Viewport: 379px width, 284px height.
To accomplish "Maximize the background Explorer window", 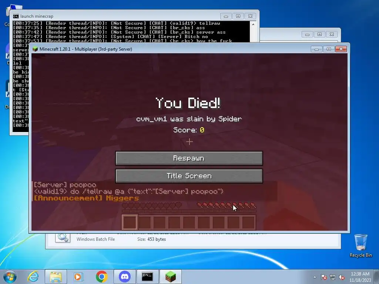I will click(319, 34).
